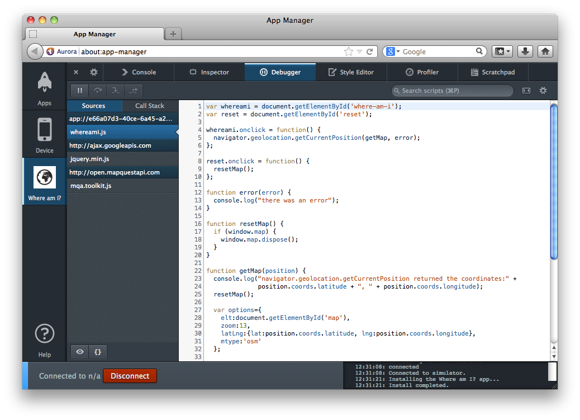Viewport: 580px width, 420px height.
Task: Open toolbox options gear
Action: [x=94, y=72]
